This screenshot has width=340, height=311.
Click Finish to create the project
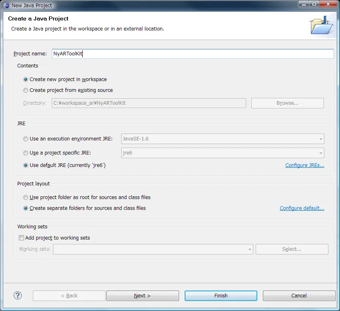pos(221,296)
